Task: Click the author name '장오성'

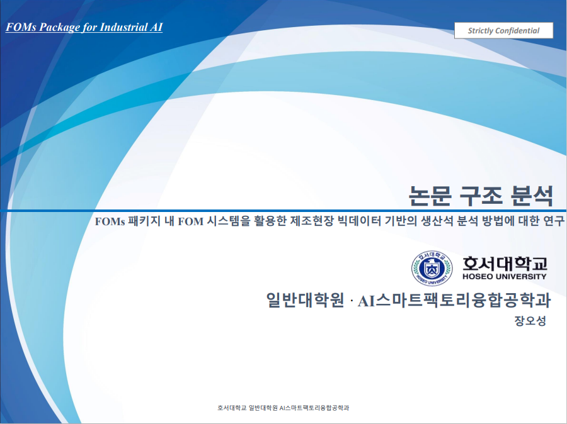Action: [530, 321]
